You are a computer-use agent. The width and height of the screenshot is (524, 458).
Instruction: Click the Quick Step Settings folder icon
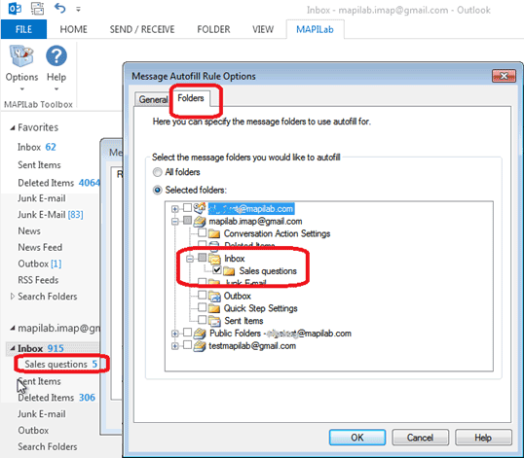point(214,308)
